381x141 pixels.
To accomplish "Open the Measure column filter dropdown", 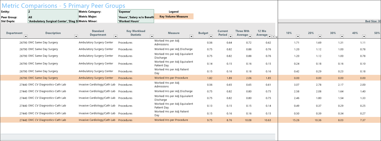I will click(x=191, y=36).
